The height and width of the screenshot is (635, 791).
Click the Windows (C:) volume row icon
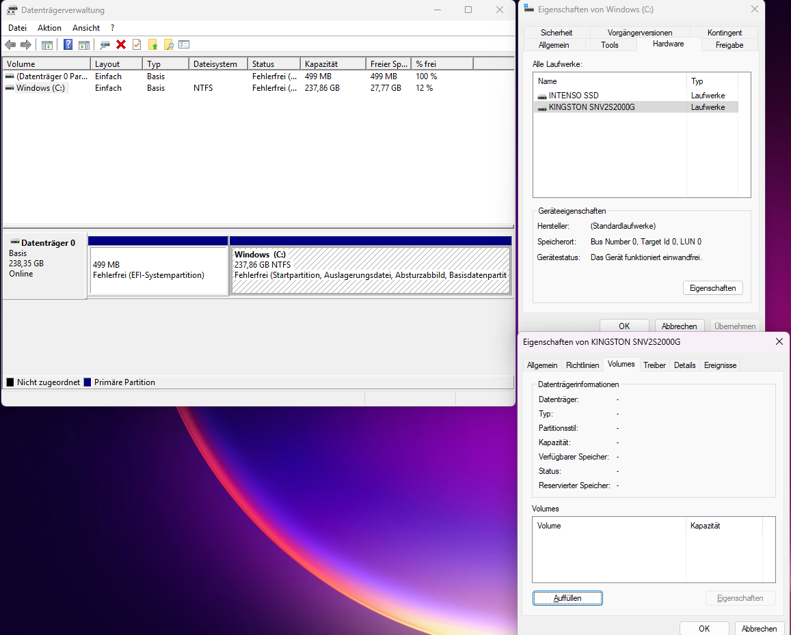pyautogui.click(x=10, y=88)
